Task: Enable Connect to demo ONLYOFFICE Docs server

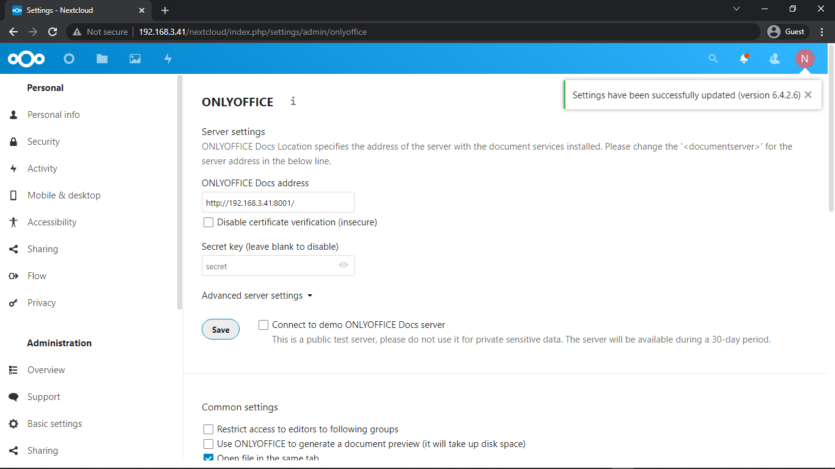Action: 263,325
